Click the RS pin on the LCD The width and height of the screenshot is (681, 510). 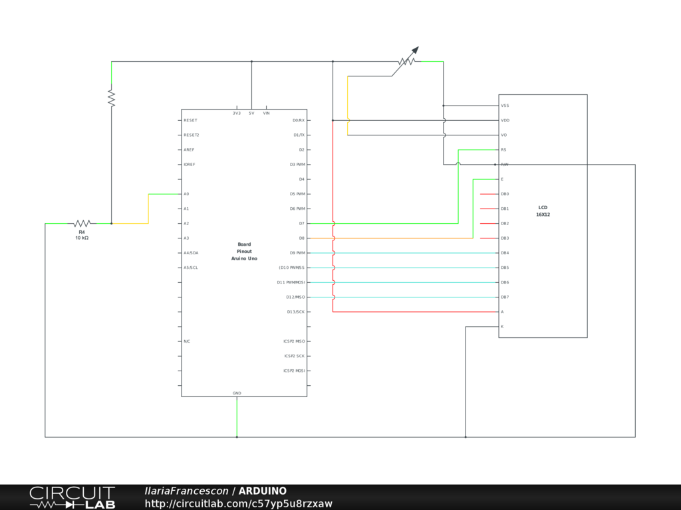(x=503, y=150)
